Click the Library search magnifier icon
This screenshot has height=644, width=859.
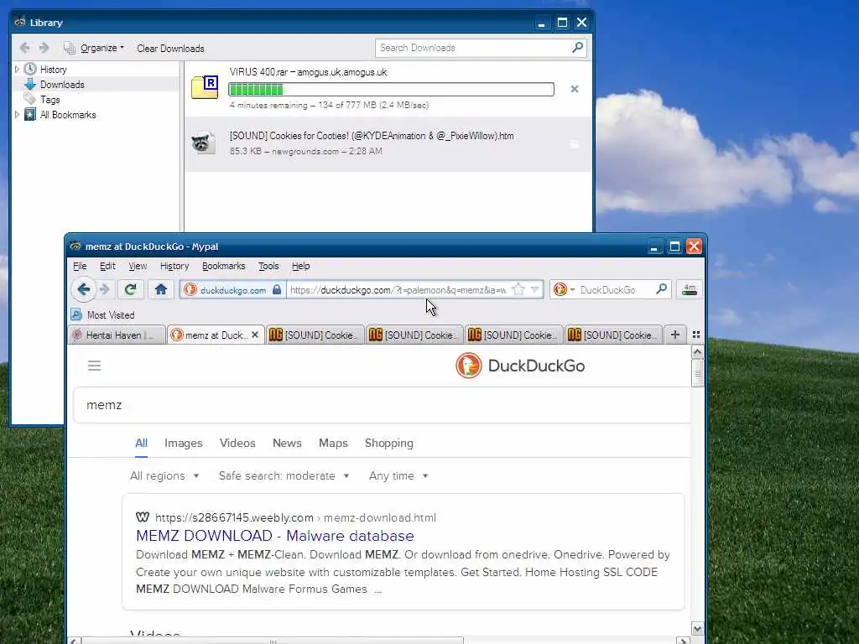(577, 48)
